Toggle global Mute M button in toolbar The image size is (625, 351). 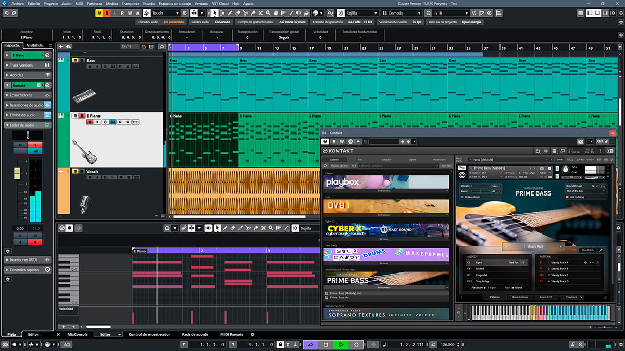[99, 13]
